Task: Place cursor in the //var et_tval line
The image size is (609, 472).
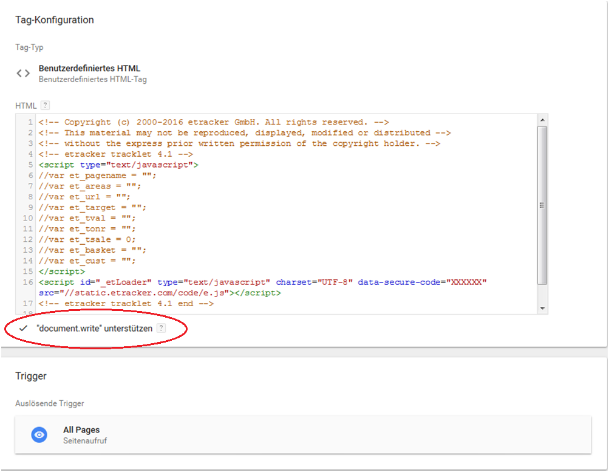Action: click(87, 218)
